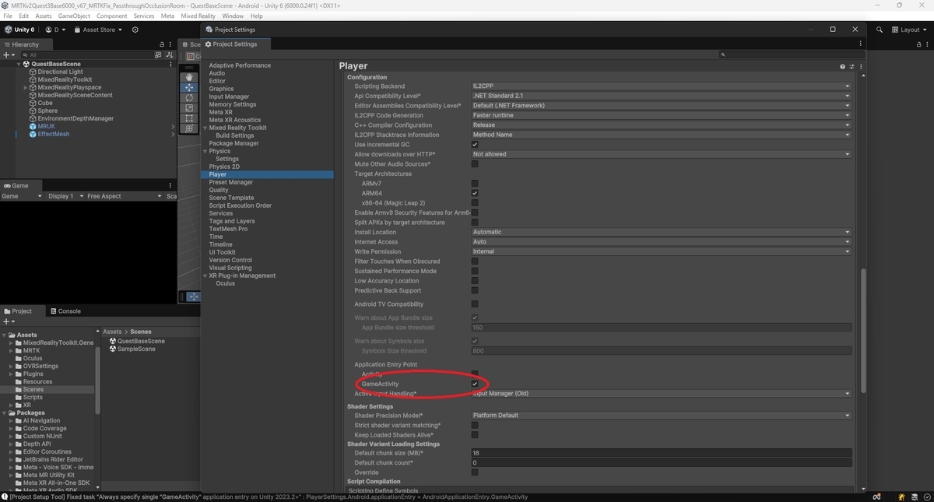Screen dimensions: 934x502
Task: Select the Rect transform tool
Action: (189, 118)
